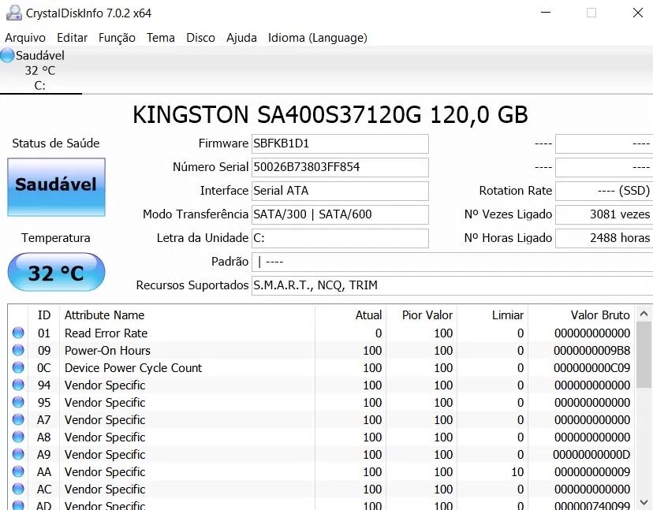Click the Firmware field SBFKB1D1
The image size is (653, 510).
pyautogui.click(x=340, y=143)
